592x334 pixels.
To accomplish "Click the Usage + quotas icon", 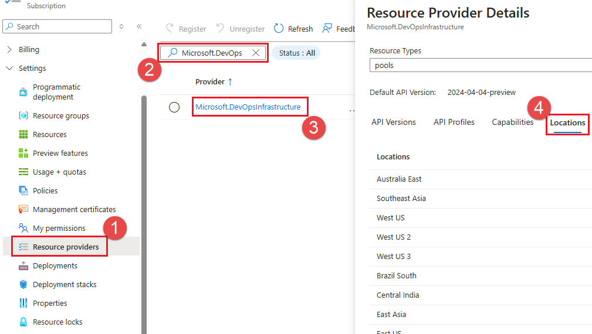I will pyautogui.click(x=23, y=172).
